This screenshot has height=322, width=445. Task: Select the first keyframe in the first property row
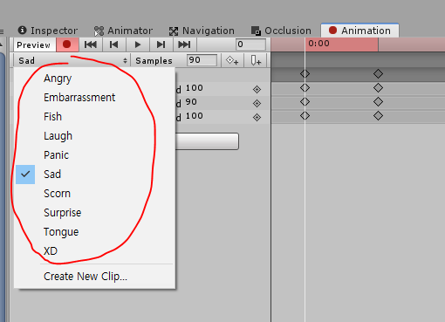point(305,87)
